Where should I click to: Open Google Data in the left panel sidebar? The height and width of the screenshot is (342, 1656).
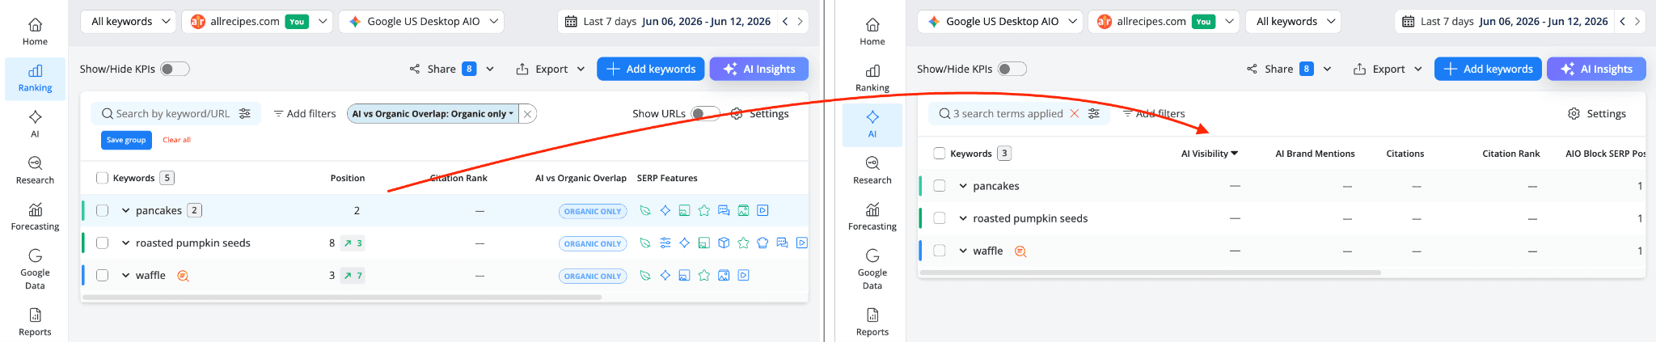click(x=35, y=269)
